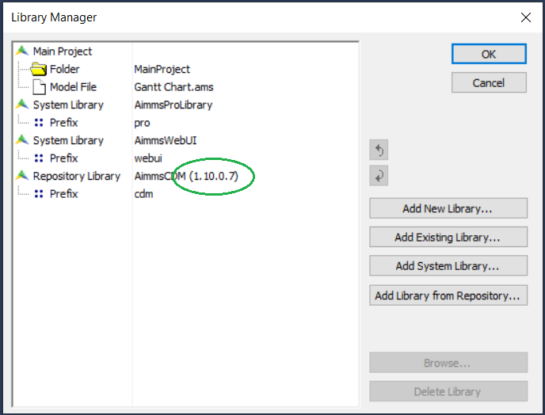Click the Prefix dots icon beside cdm
The image size is (545, 415).
point(39,193)
